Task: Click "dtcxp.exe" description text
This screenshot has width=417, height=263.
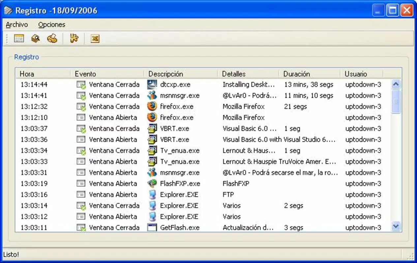Action: coord(175,84)
